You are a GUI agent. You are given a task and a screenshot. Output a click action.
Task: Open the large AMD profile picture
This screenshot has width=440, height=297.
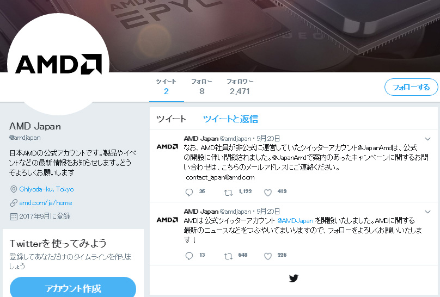point(58,64)
